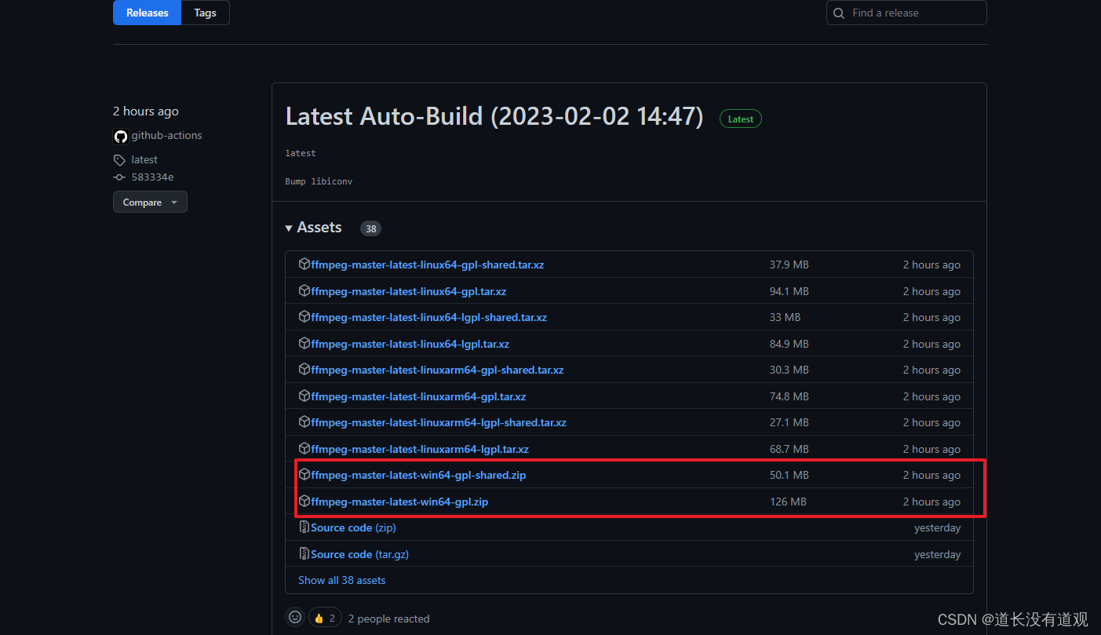This screenshot has height=635, width=1101.
Task: Click package icon for win64-gpl-shared.zip
Action: 304,475
